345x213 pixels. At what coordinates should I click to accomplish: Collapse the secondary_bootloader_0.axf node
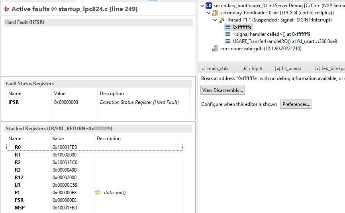click(208, 13)
